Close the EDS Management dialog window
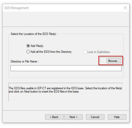The image size is (132, 128). [x=125, y=8]
